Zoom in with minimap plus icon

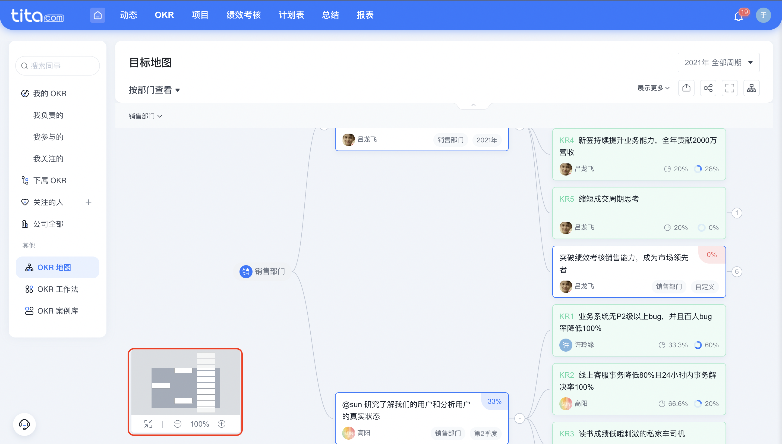click(222, 424)
